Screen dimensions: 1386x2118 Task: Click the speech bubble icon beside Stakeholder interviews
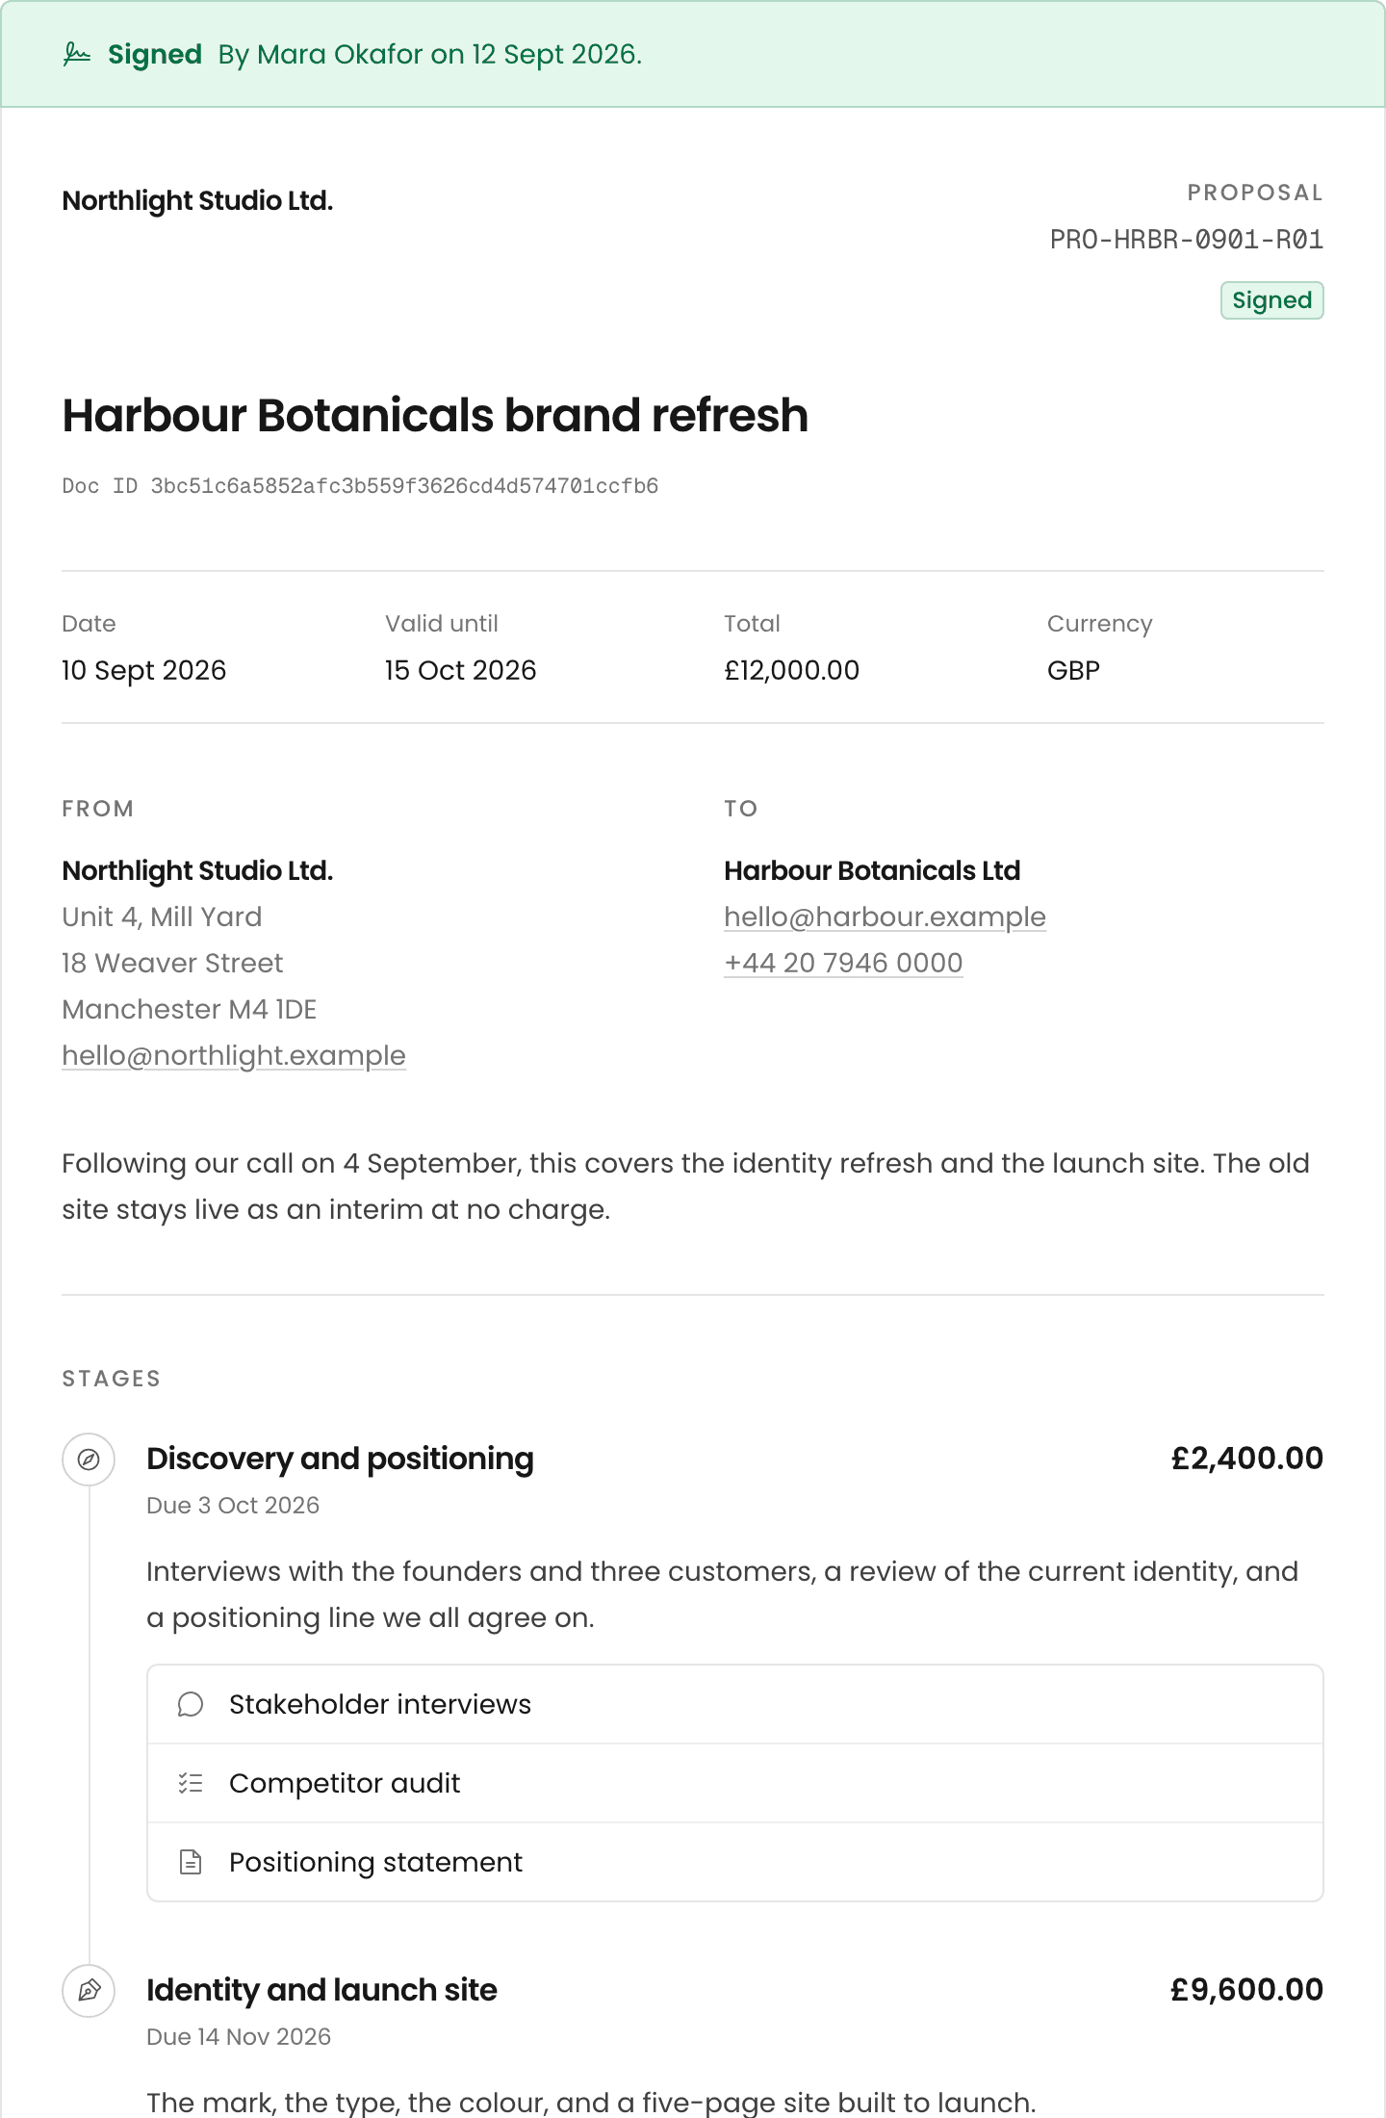click(x=191, y=1704)
